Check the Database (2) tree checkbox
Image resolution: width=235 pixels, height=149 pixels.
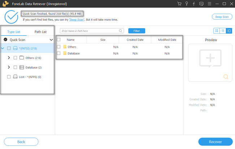point(15,67)
